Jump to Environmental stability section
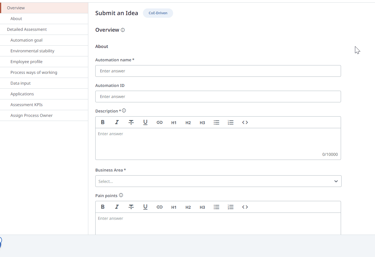Image resolution: width=375 pixels, height=257 pixels. click(x=44, y=51)
